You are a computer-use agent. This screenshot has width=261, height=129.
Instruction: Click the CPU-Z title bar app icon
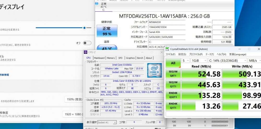pyautogui.click(x=86, y=52)
